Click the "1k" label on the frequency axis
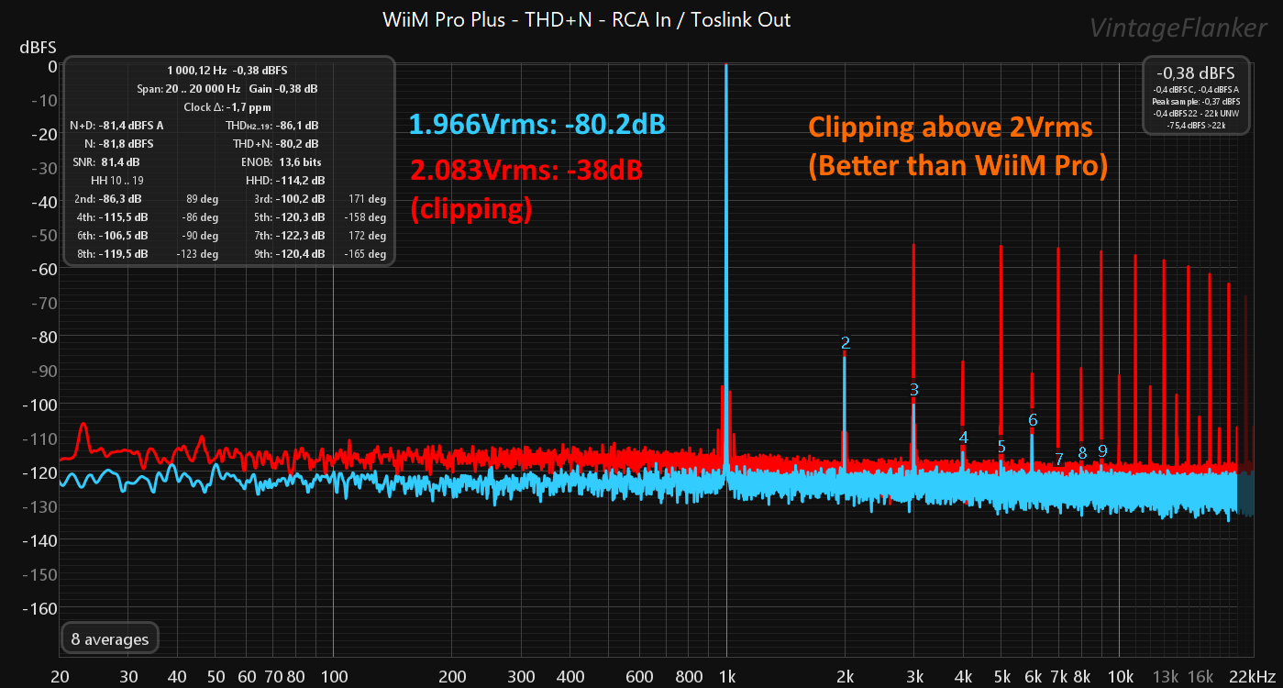Image resolution: width=1283 pixels, height=688 pixels. click(x=726, y=676)
